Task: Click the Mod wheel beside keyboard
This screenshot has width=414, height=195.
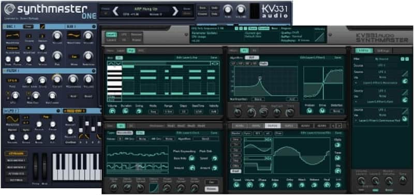Action: coord(45,167)
